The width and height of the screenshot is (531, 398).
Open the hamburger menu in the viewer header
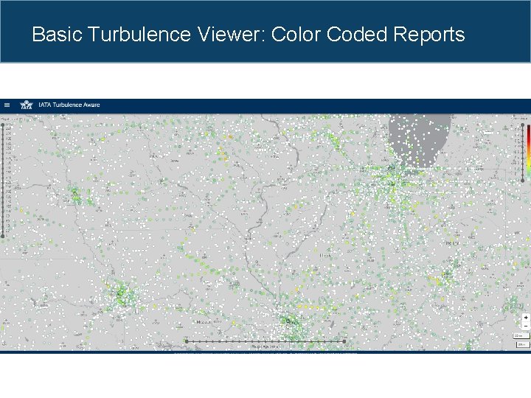click(7, 105)
